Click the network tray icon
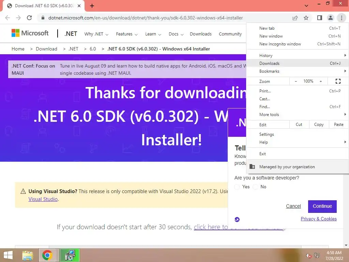The image size is (349, 262). (x=317, y=256)
